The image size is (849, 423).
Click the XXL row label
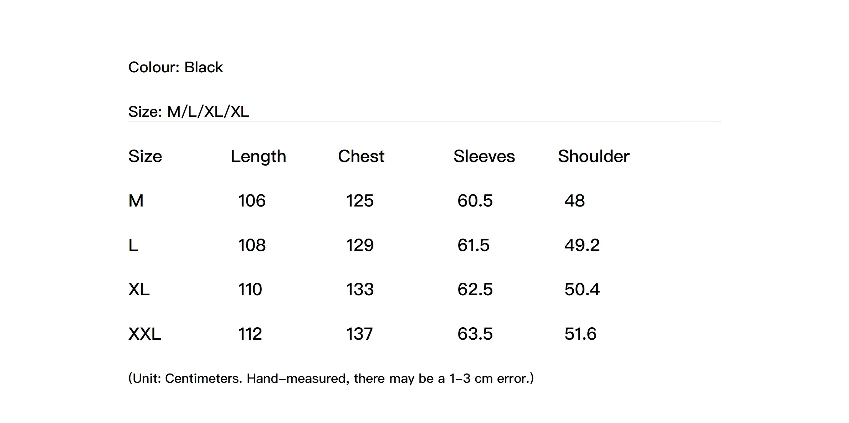pos(144,334)
